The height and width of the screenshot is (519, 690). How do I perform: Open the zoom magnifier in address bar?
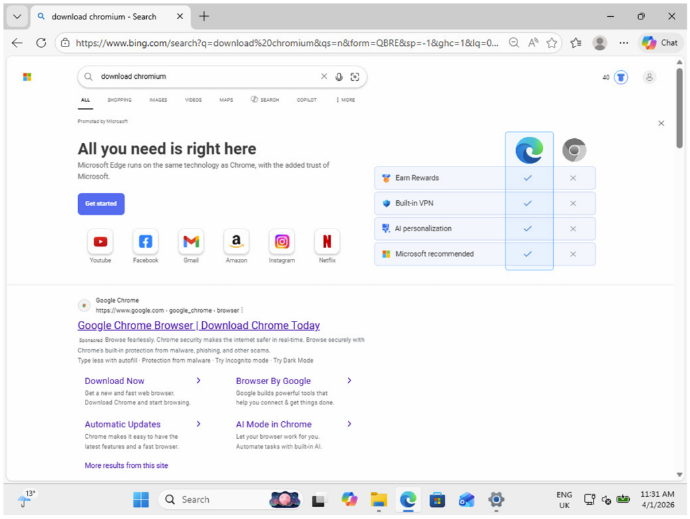coord(513,42)
